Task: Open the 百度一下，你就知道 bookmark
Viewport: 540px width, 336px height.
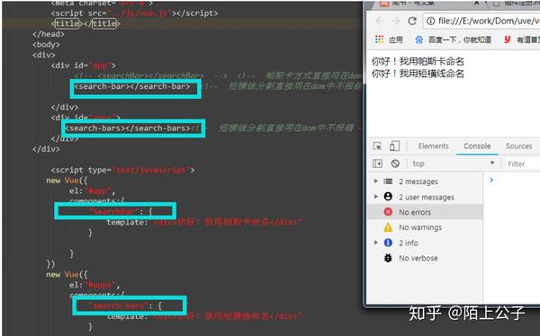Action: tap(454, 40)
